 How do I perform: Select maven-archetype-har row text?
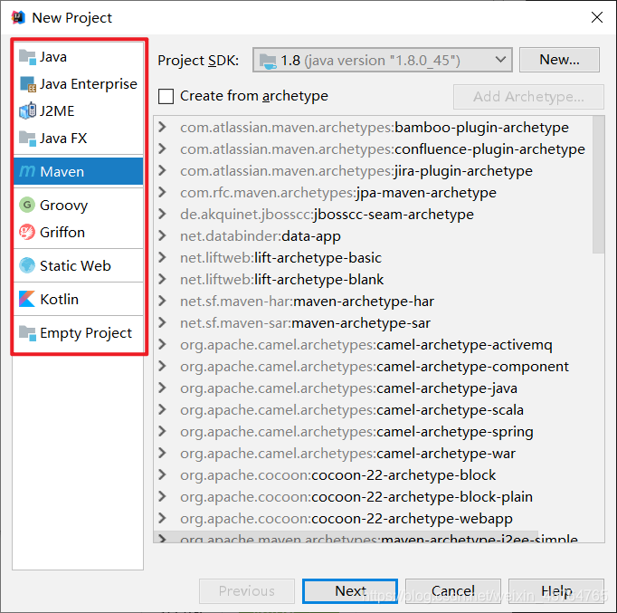coord(307,302)
